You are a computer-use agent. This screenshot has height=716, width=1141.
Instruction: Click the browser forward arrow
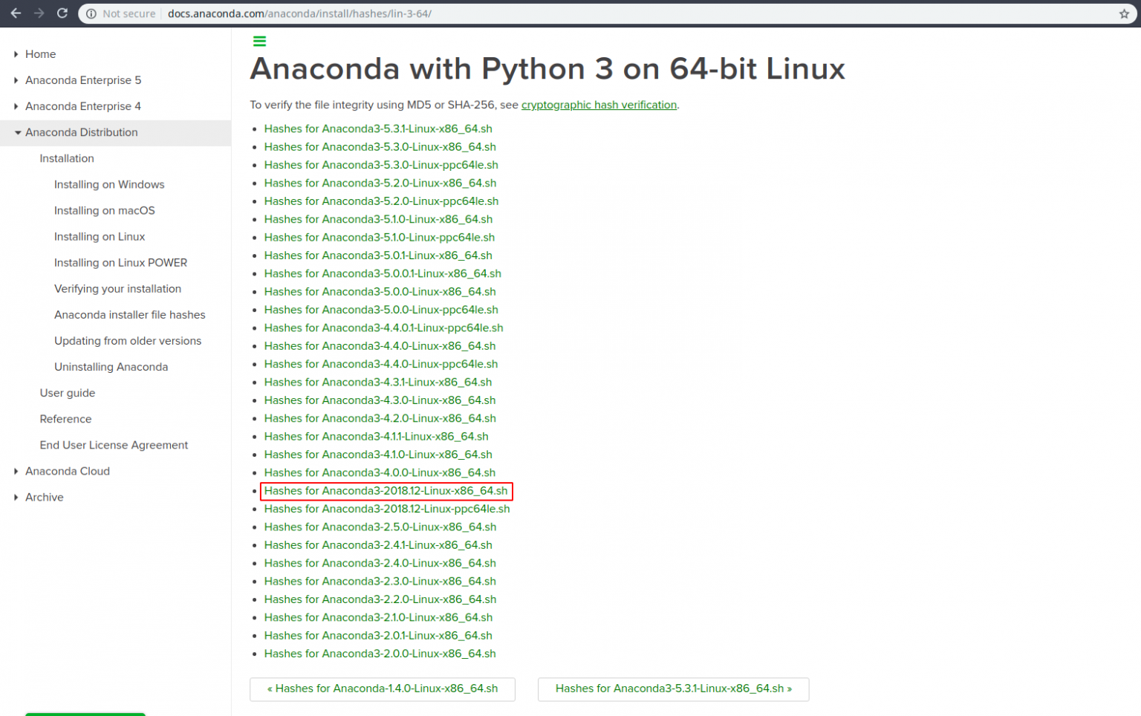coord(39,13)
